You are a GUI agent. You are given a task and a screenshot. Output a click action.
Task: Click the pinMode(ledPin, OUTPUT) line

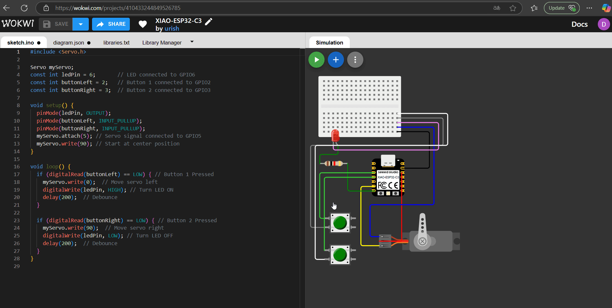[x=74, y=113]
